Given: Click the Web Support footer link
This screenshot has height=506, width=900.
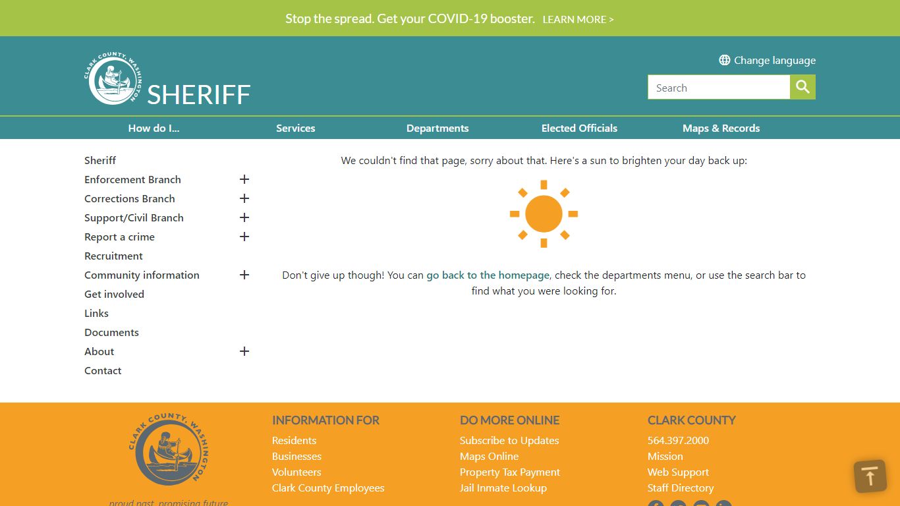Looking at the screenshot, I should point(678,472).
